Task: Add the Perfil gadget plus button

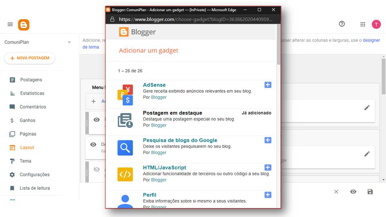Action: (x=268, y=195)
